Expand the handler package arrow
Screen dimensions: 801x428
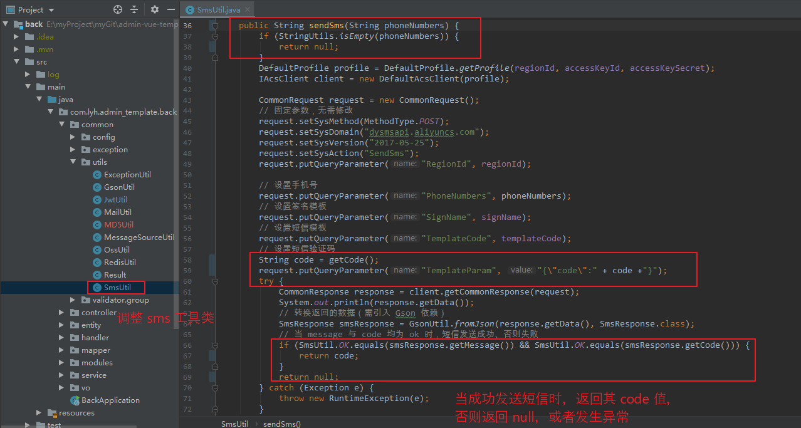point(62,338)
